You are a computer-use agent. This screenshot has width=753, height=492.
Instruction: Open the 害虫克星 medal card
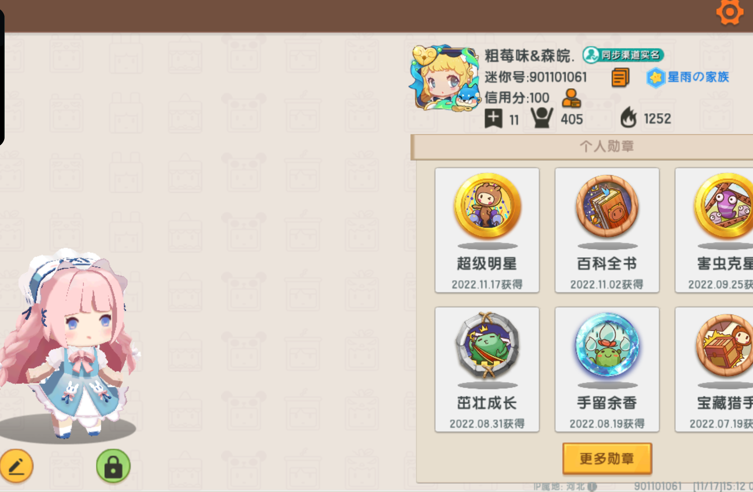714,230
